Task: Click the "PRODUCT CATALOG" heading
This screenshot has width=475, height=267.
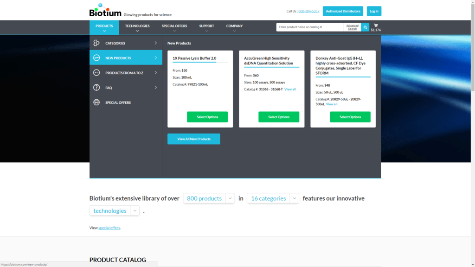Action: [117, 260]
